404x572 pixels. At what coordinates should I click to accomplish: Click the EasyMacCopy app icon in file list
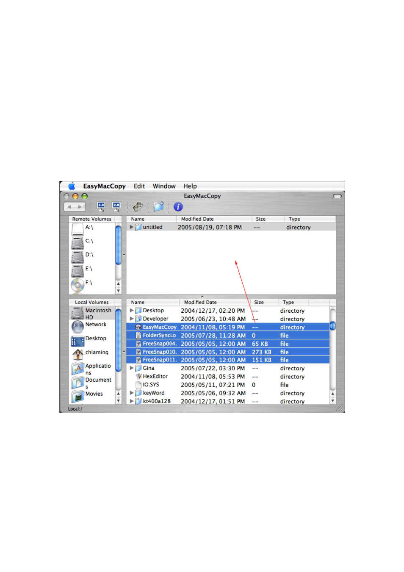pos(138,327)
